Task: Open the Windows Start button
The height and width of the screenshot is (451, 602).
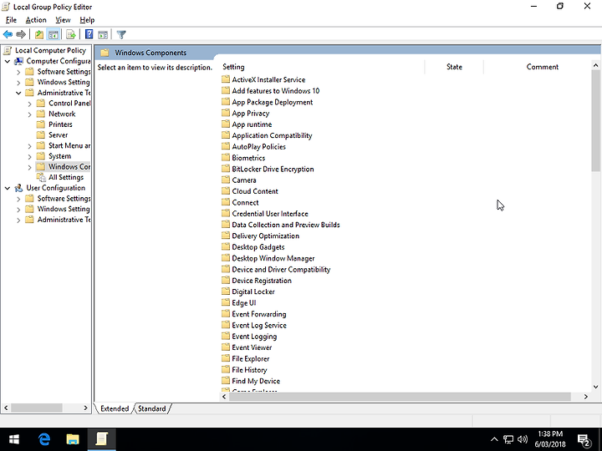Action: pyautogui.click(x=14, y=439)
